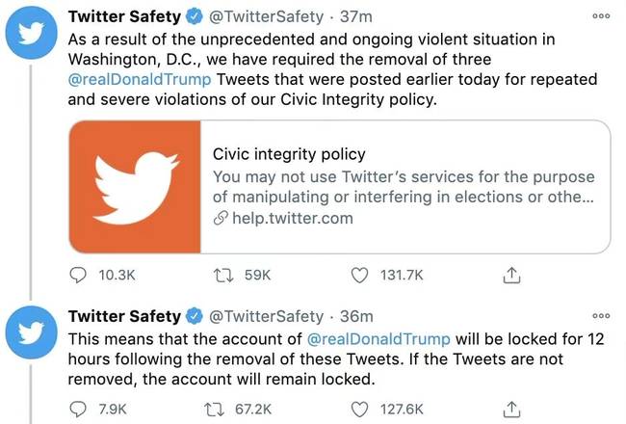626x424 pixels.
Task: Open Twitter Safety profile name in first tweet
Action: 124,16
